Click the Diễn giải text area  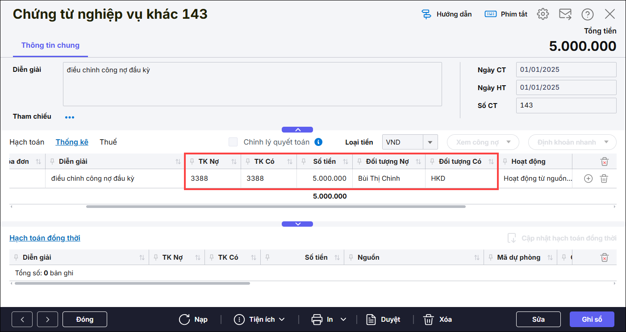pos(252,84)
